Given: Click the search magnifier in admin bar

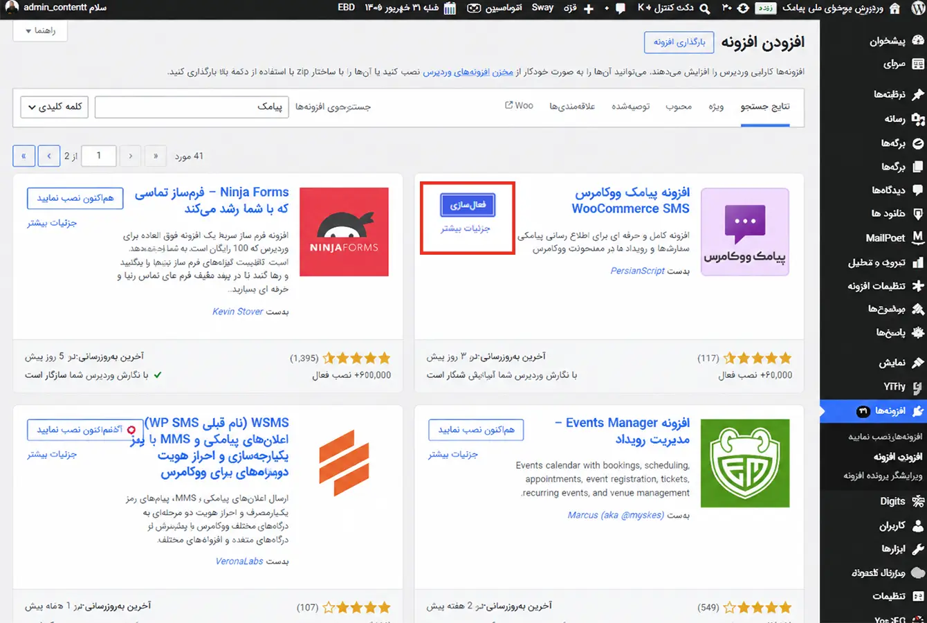Looking at the screenshot, I should tap(704, 8).
